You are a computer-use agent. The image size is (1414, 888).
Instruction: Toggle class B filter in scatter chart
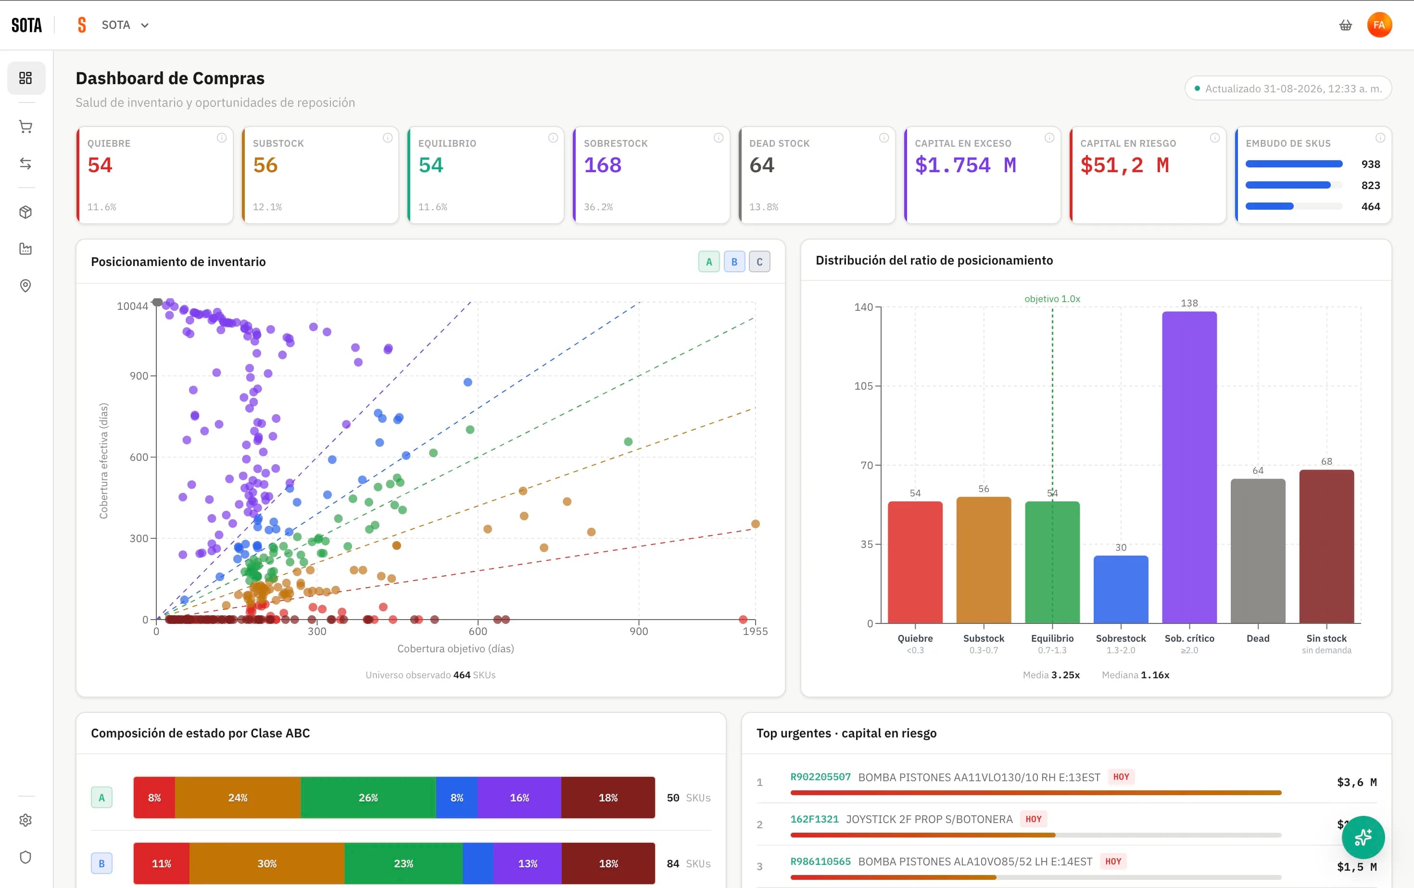[x=734, y=262]
